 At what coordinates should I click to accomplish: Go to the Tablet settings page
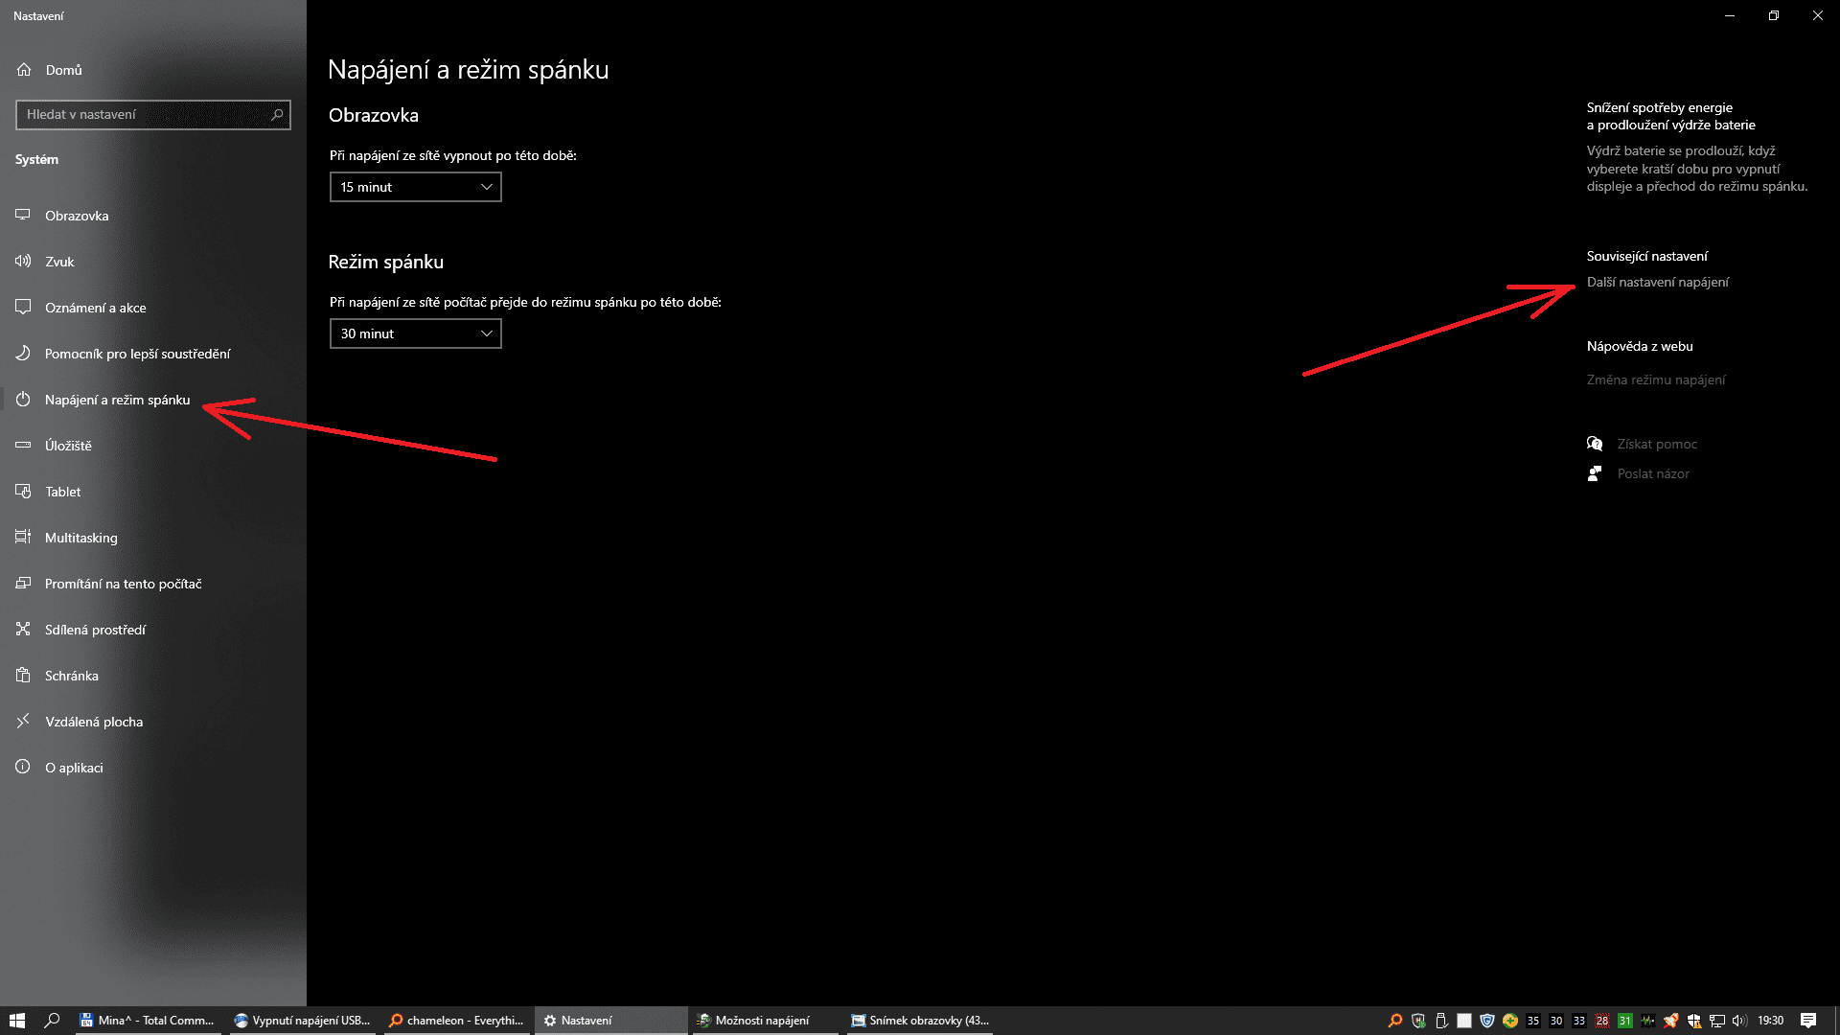pos(62,492)
